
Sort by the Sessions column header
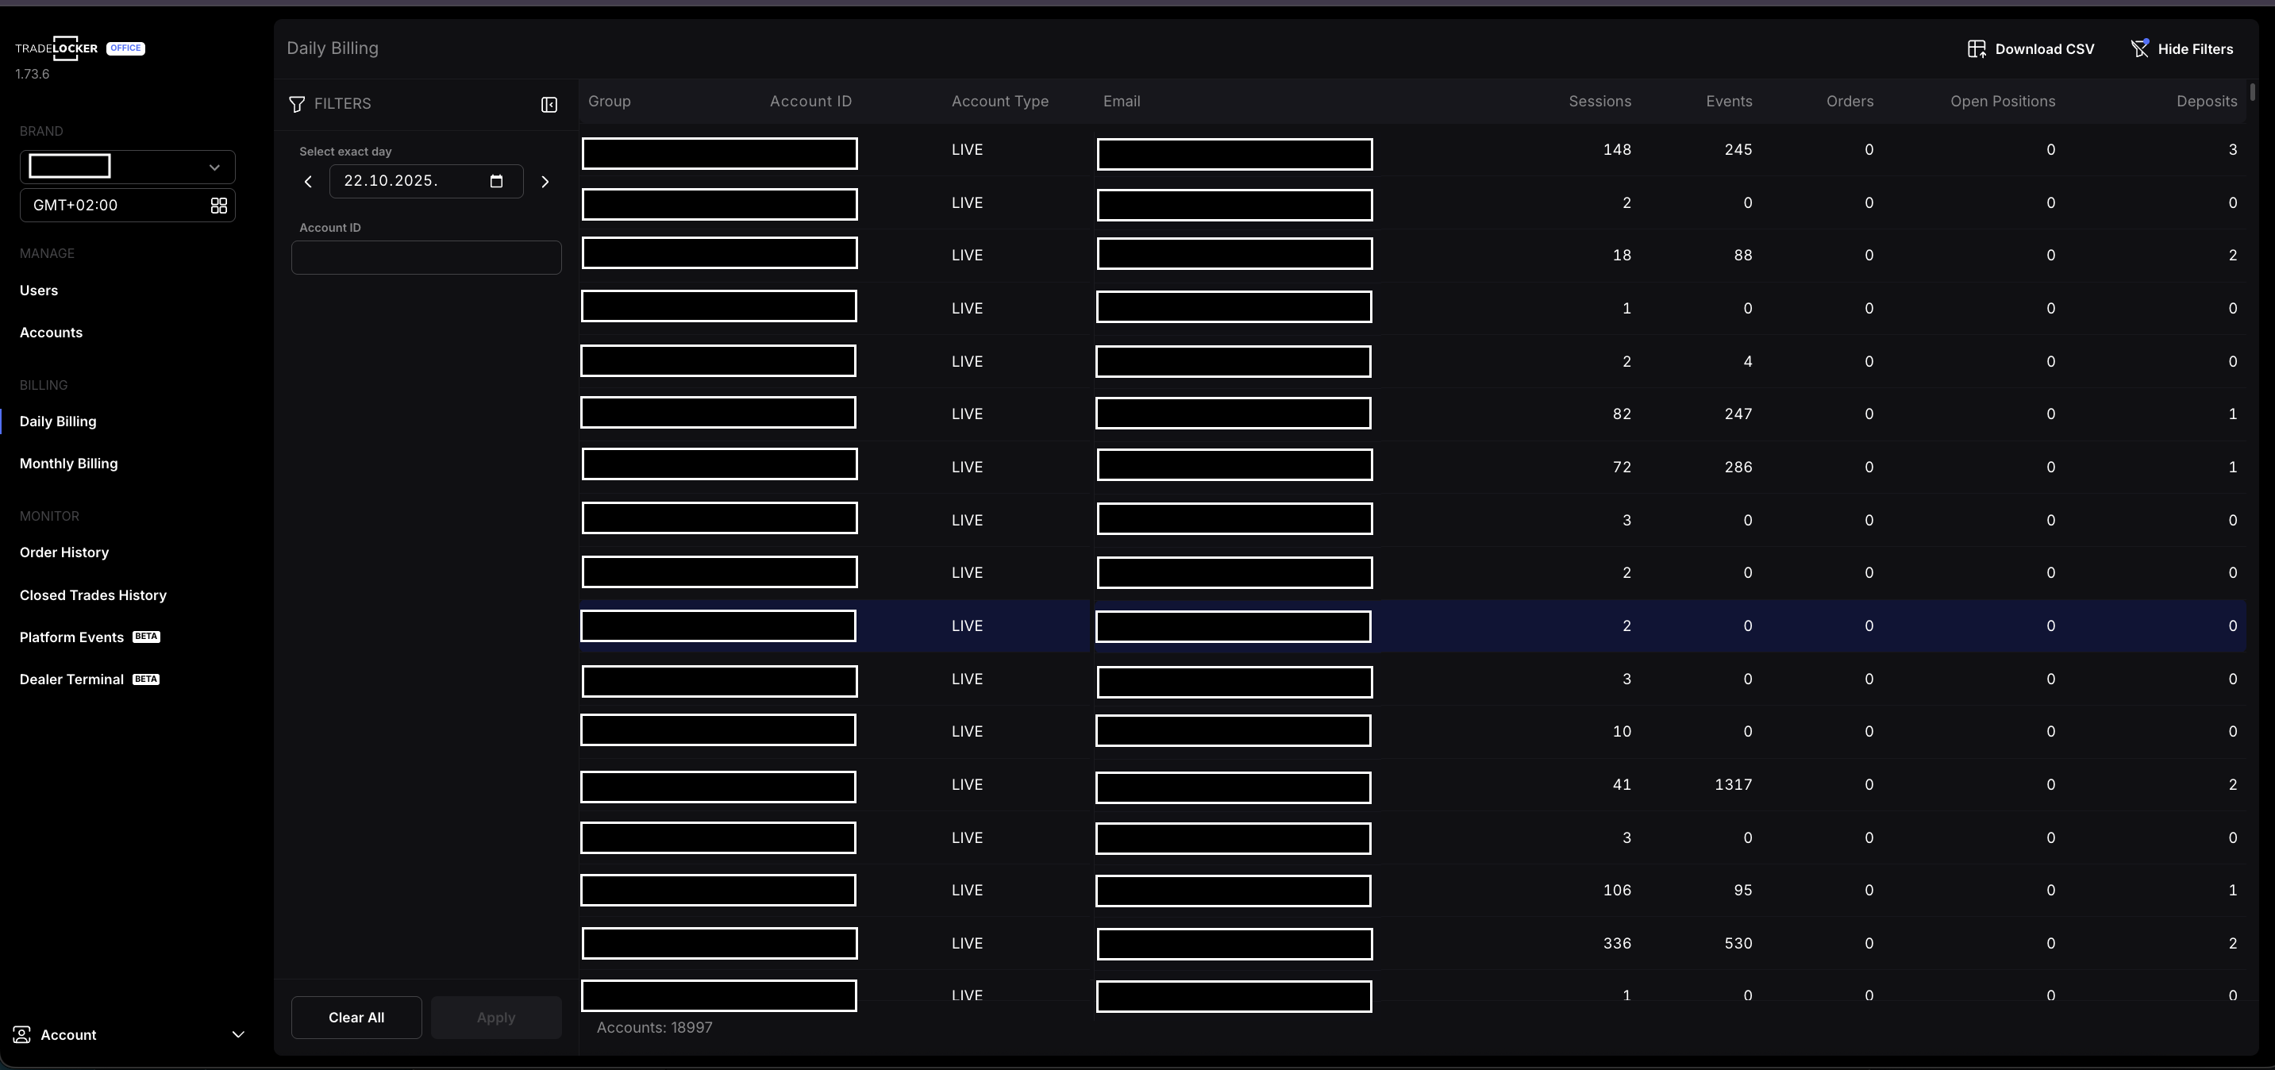point(1599,102)
